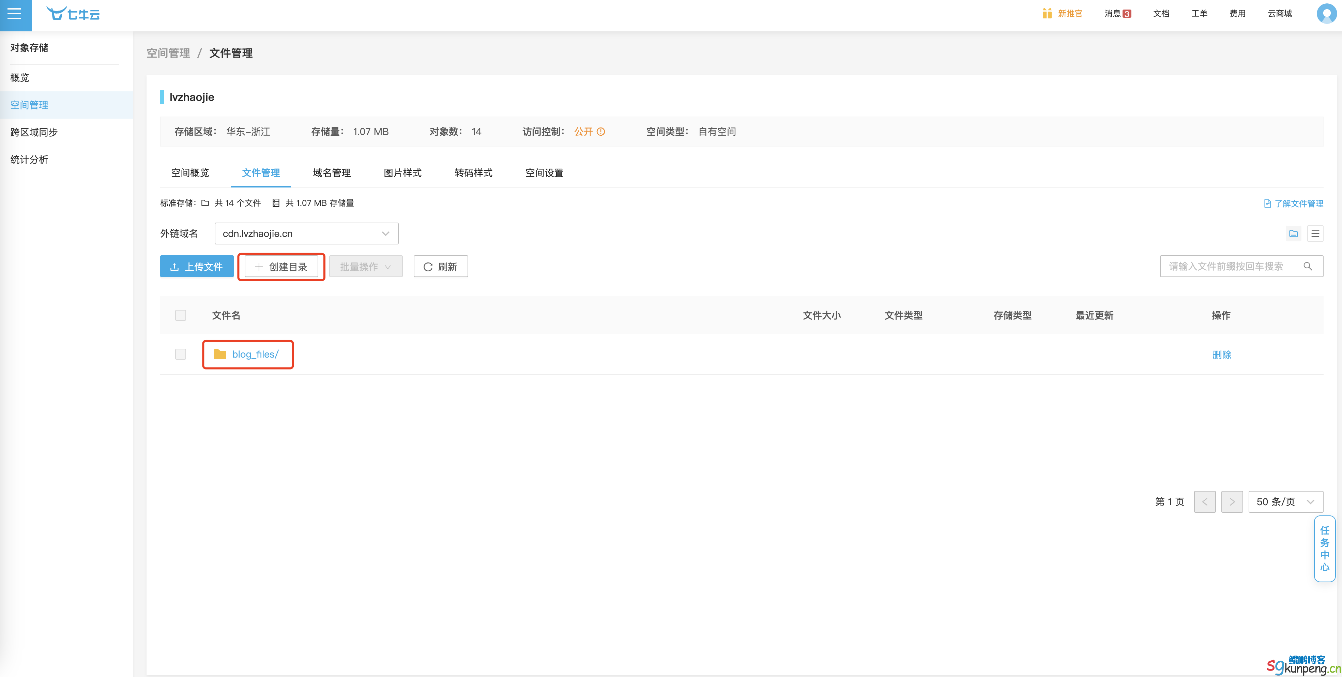The height and width of the screenshot is (677, 1342).
Task: Switch to 域名管理 tab
Action: tap(332, 173)
